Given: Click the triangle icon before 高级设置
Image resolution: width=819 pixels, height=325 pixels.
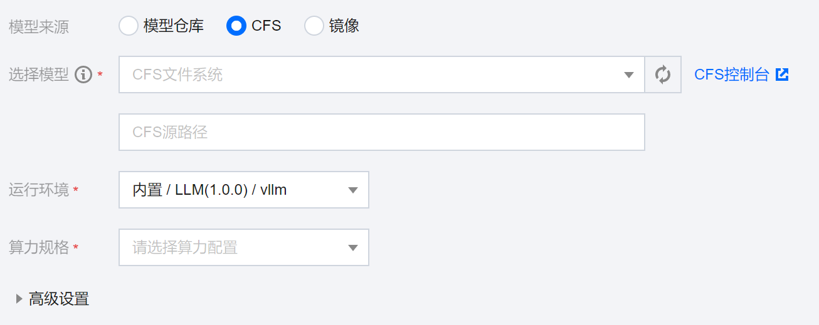Looking at the screenshot, I should coord(19,299).
